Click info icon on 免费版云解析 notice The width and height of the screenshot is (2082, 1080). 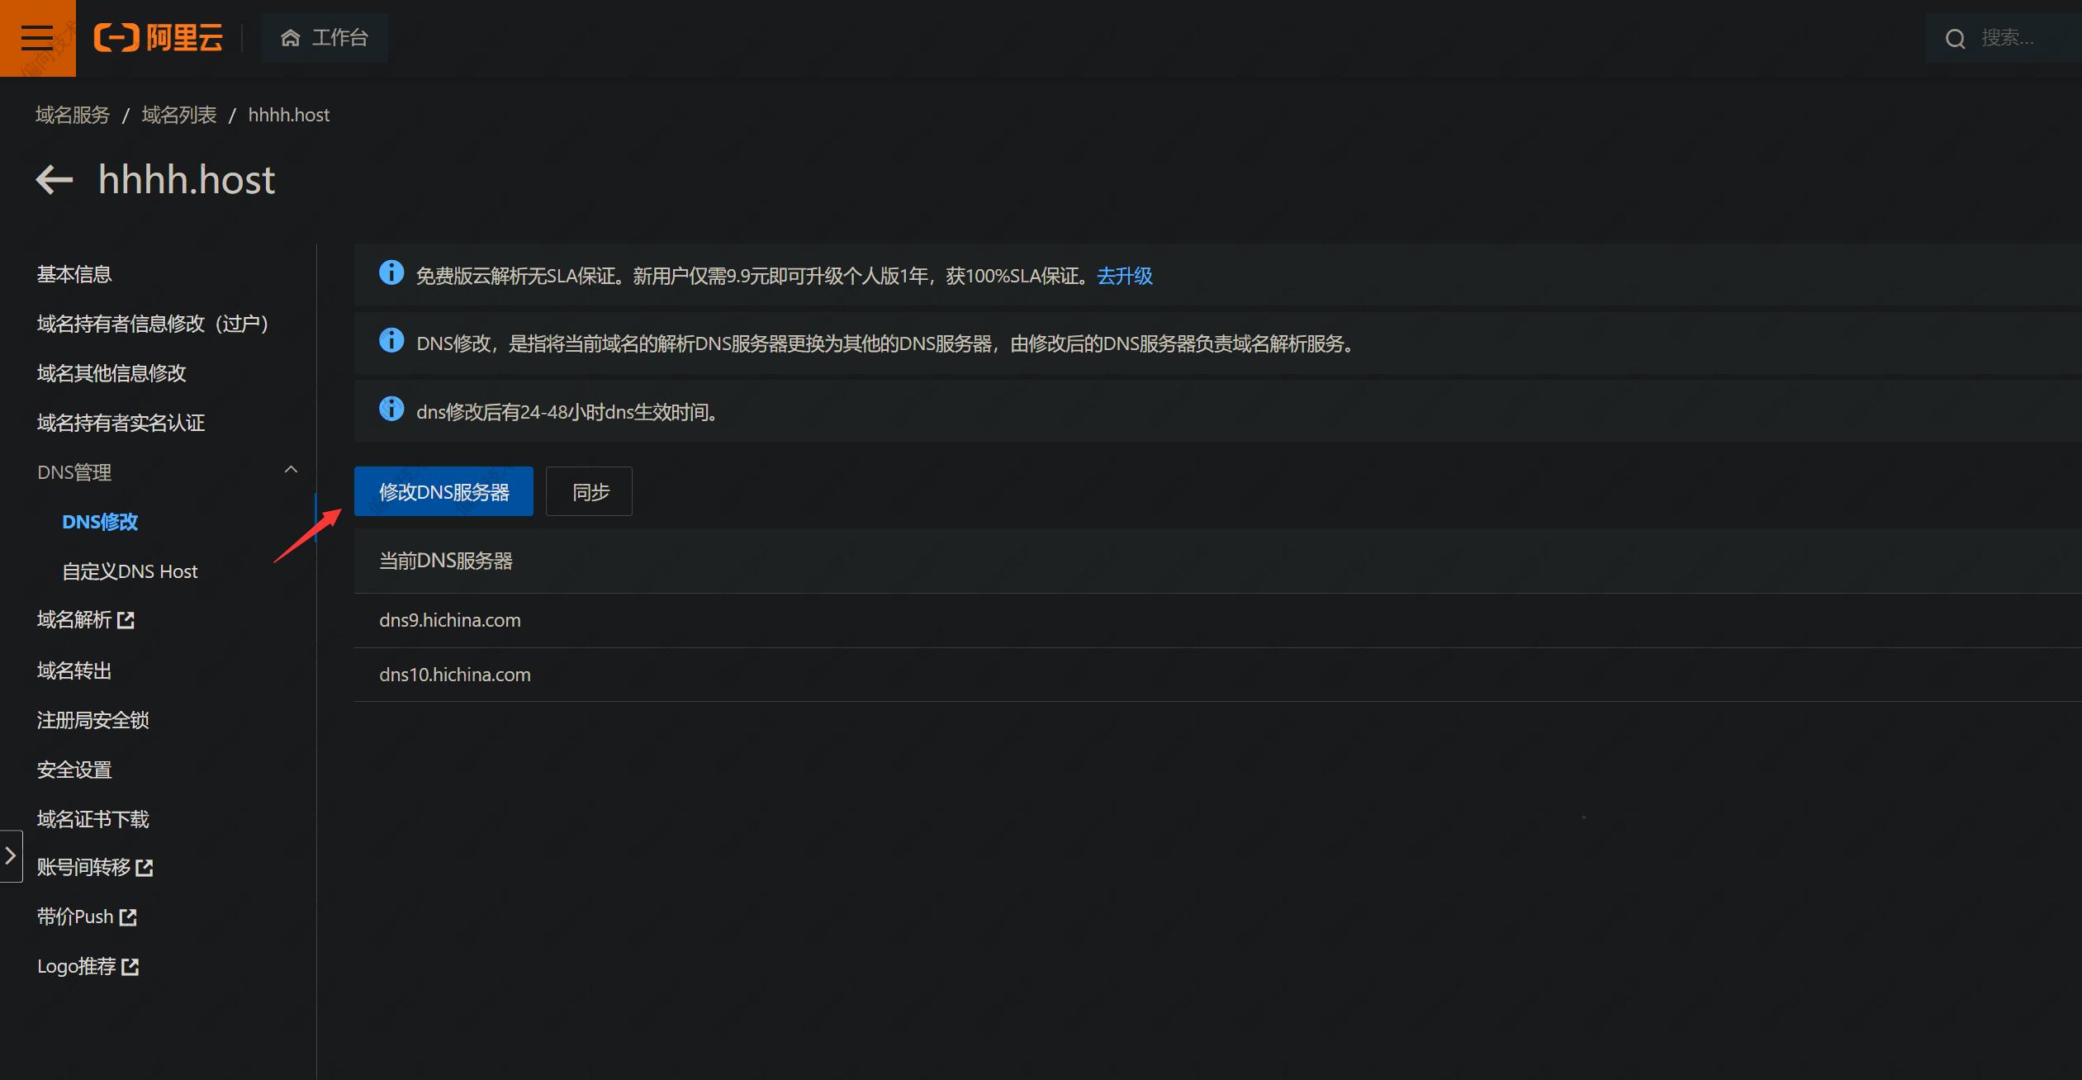pyautogui.click(x=391, y=272)
